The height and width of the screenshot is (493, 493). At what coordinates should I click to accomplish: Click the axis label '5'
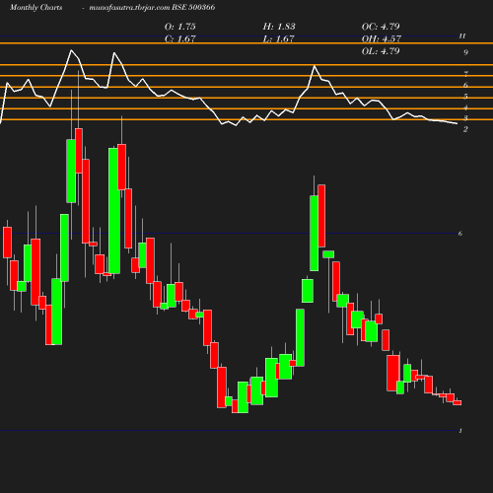(465, 97)
